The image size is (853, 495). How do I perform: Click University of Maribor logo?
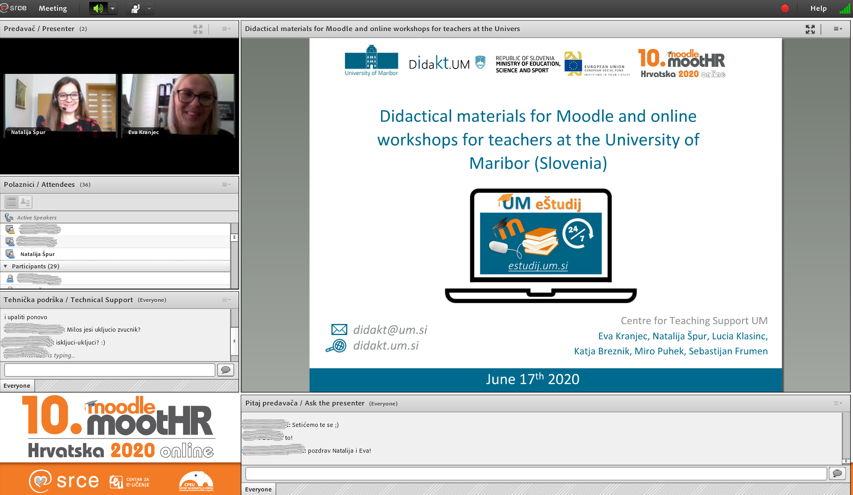pos(371,61)
